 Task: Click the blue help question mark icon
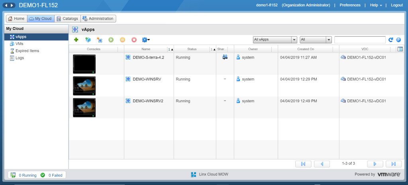coord(398,40)
